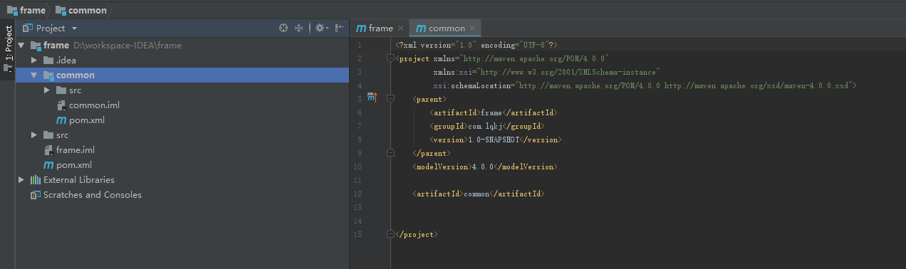The image size is (906, 269).
Task: Select the frame root project row
Action: click(182, 45)
